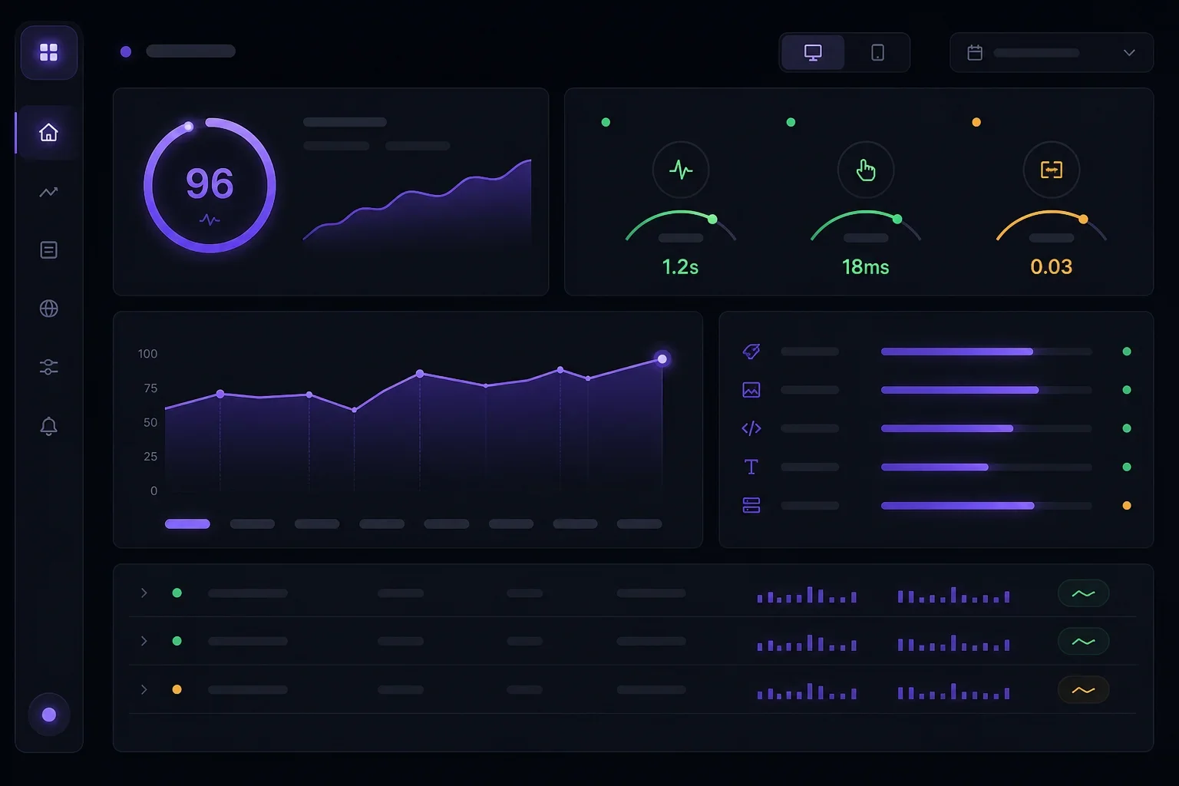Viewport: 1179px width, 786px height.
Task: Click the heartbeat pulse icon above 1.2s
Action: 681,170
